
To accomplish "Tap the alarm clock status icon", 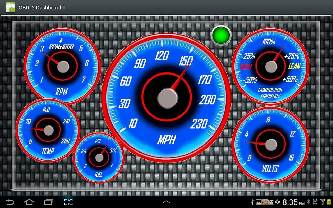I will (x=315, y=202).
